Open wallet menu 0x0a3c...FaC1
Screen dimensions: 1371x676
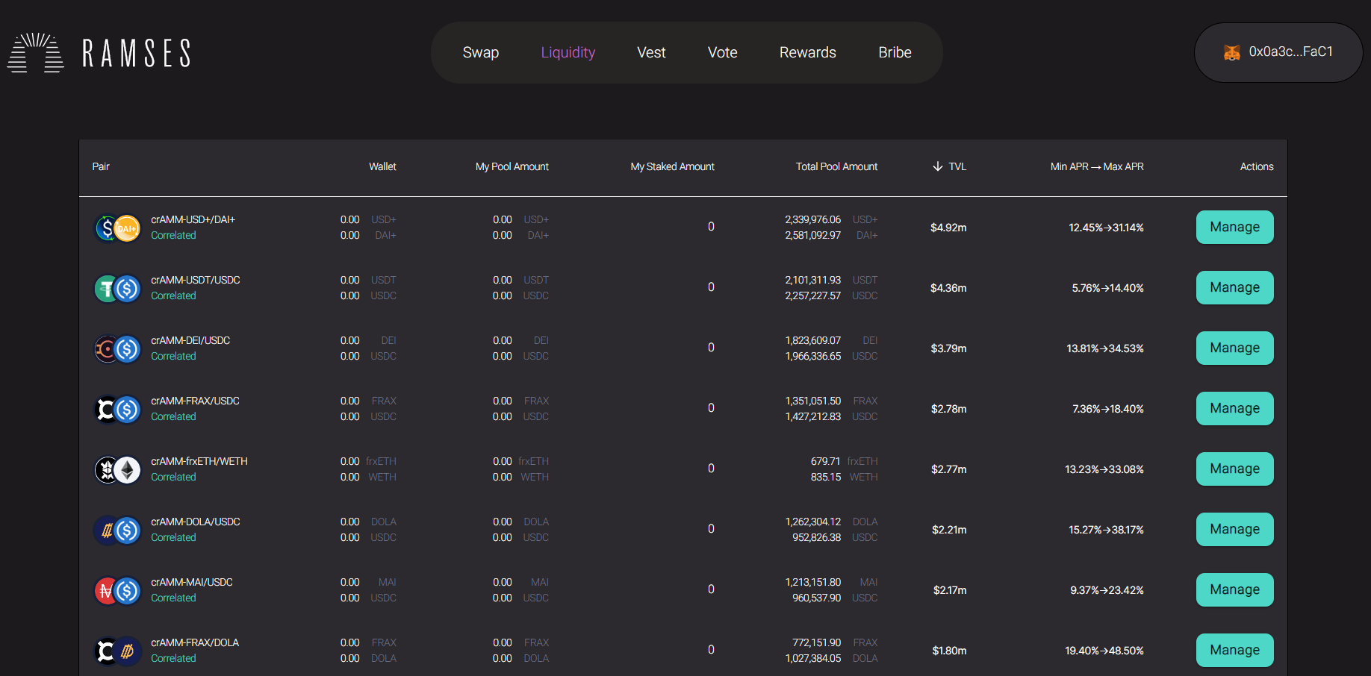1278,52
